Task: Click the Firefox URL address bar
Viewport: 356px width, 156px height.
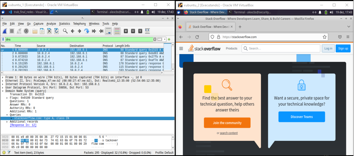Action: tap(268, 37)
